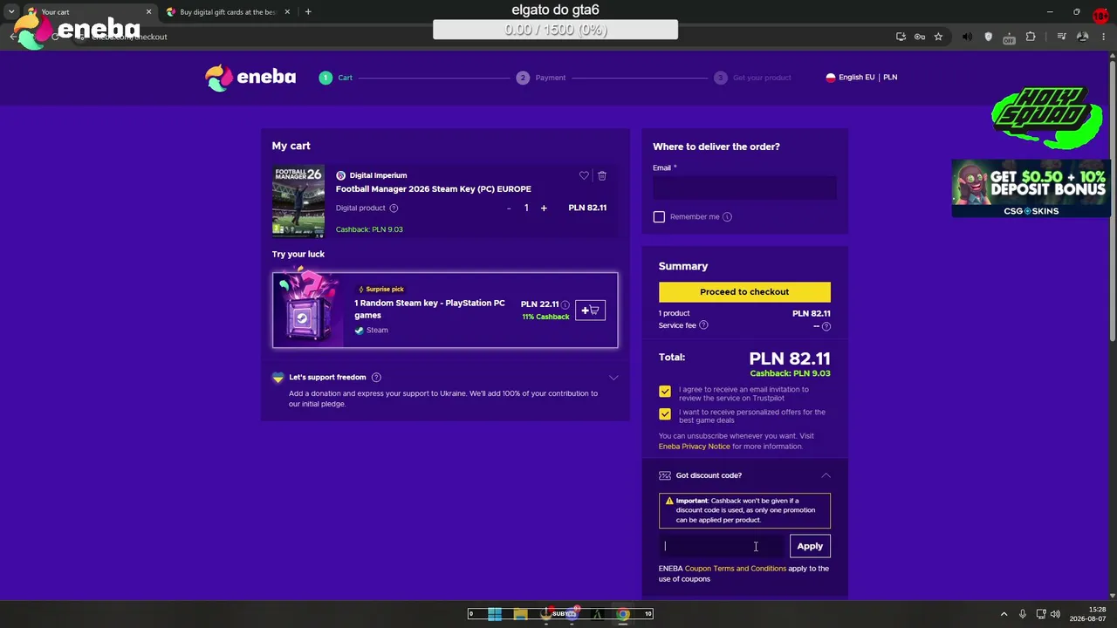Open info icon beside Let's support freedom
The width and height of the screenshot is (1117, 628).
click(x=376, y=377)
